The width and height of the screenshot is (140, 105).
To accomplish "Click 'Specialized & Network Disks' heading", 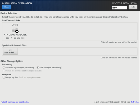I will (x=14, y=45).
